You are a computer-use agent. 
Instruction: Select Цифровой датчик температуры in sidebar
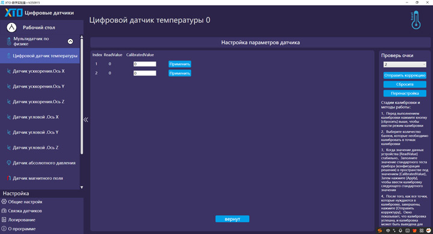[40, 56]
